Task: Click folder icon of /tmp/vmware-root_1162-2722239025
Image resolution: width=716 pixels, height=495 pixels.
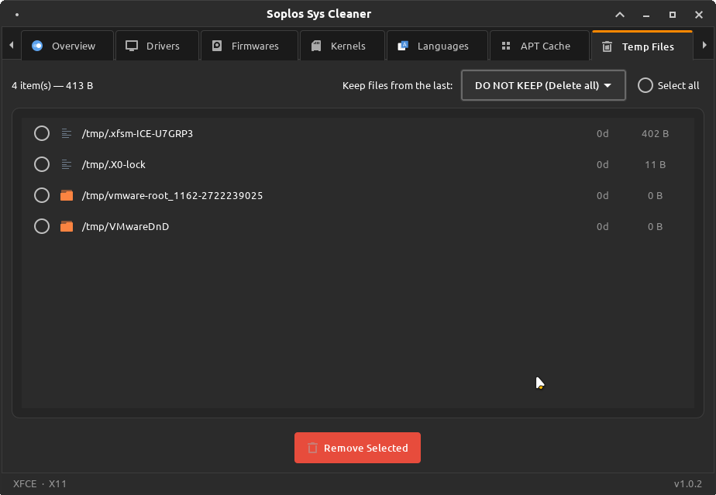Action: click(67, 195)
